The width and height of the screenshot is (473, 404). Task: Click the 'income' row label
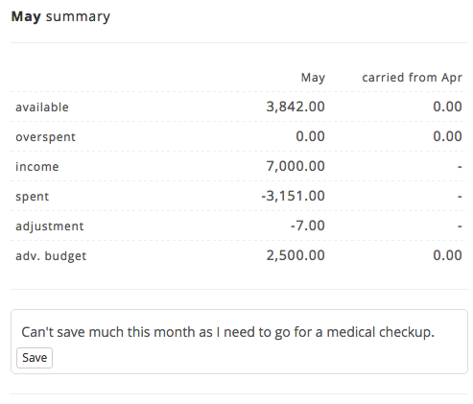[37, 166]
